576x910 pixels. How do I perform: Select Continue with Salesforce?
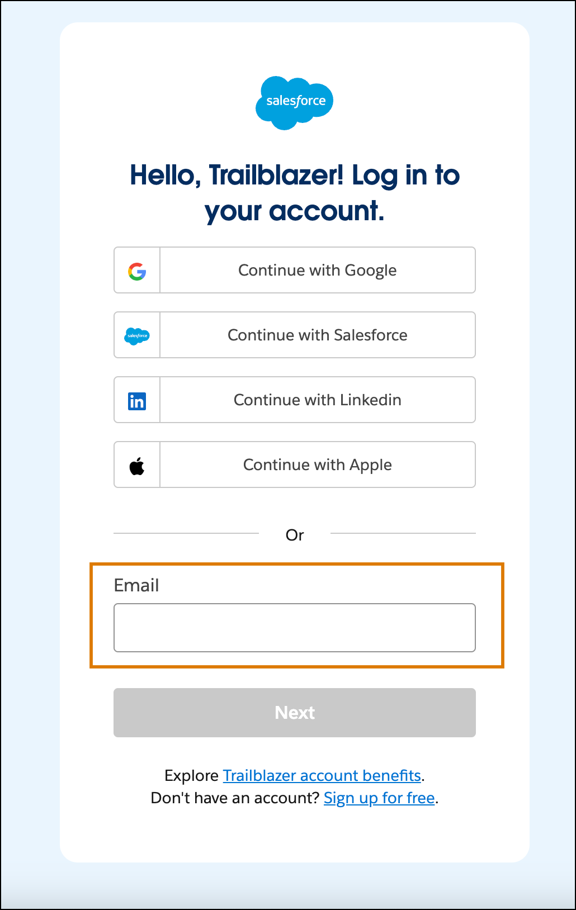(317, 335)
